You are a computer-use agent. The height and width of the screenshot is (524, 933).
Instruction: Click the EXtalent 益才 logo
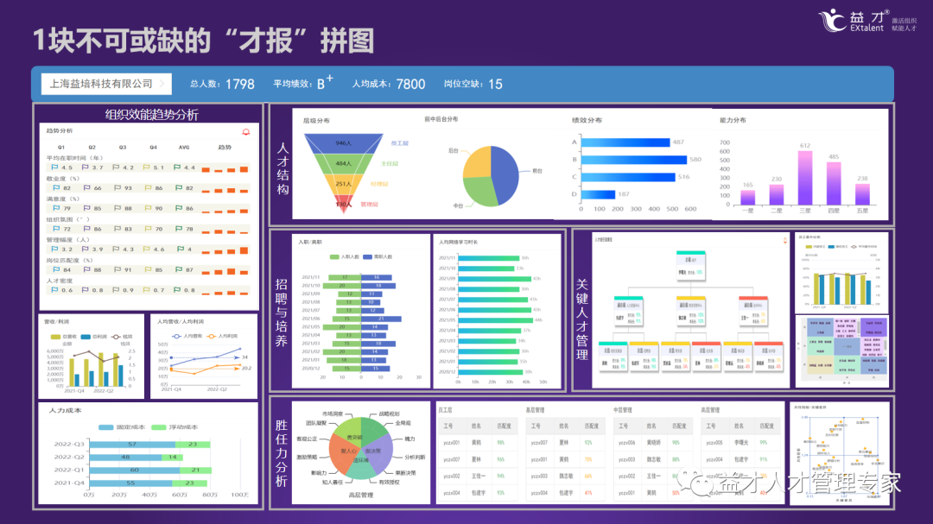(x=866, y=21)
